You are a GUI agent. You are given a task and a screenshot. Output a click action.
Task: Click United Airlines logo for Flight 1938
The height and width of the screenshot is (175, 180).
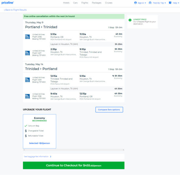pyautogui.click(x=27, y=96)
